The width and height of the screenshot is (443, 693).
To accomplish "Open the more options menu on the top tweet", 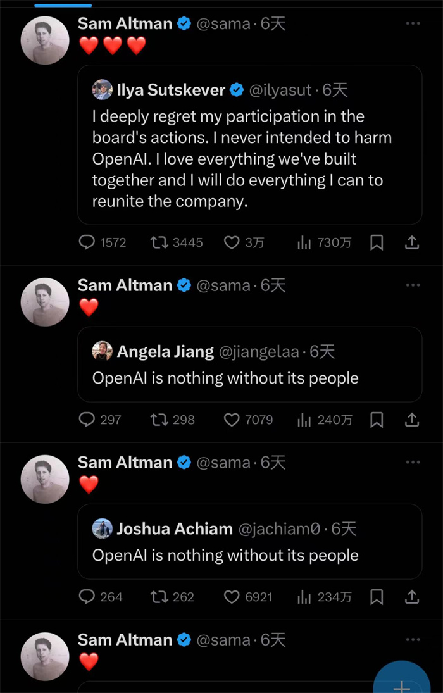I will (x=413, y=23).
